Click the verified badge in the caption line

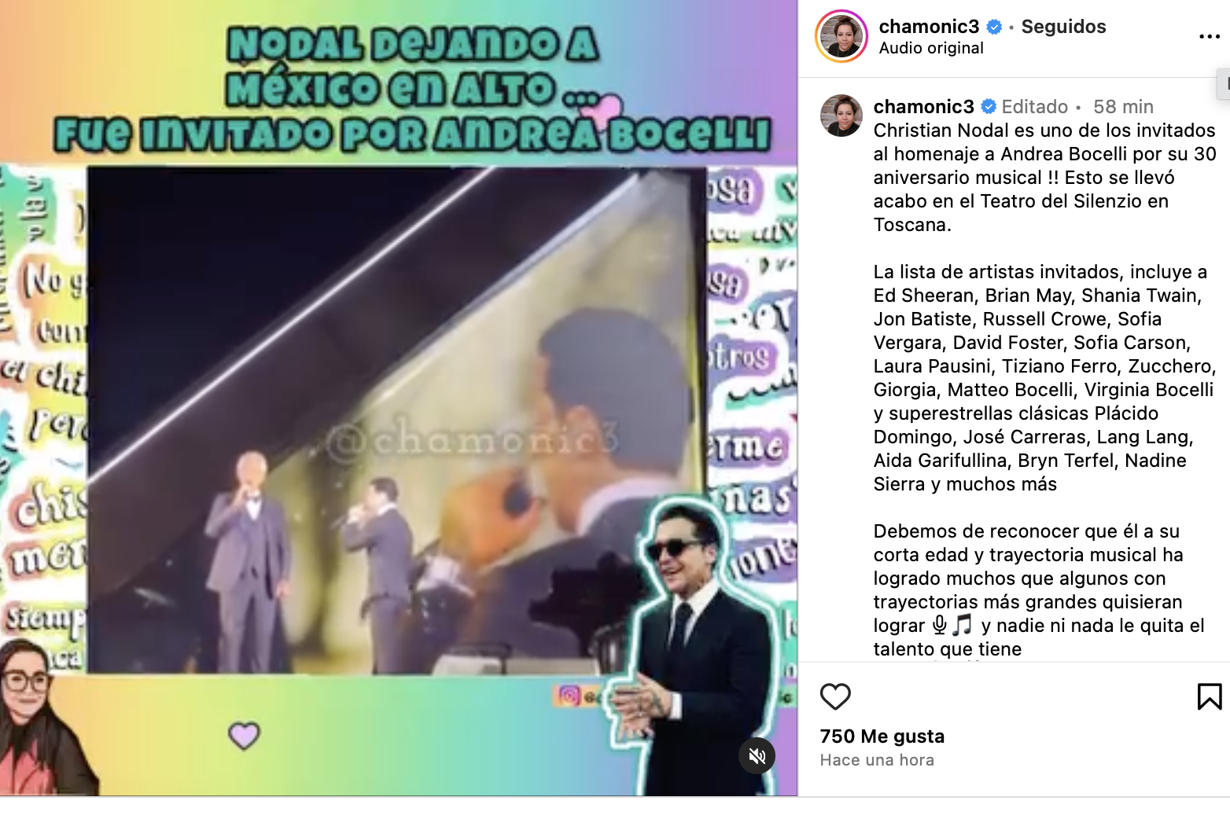coord(989,106)
